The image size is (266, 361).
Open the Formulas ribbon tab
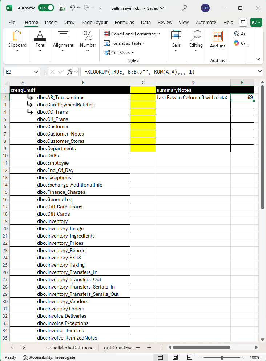(124, 22)
